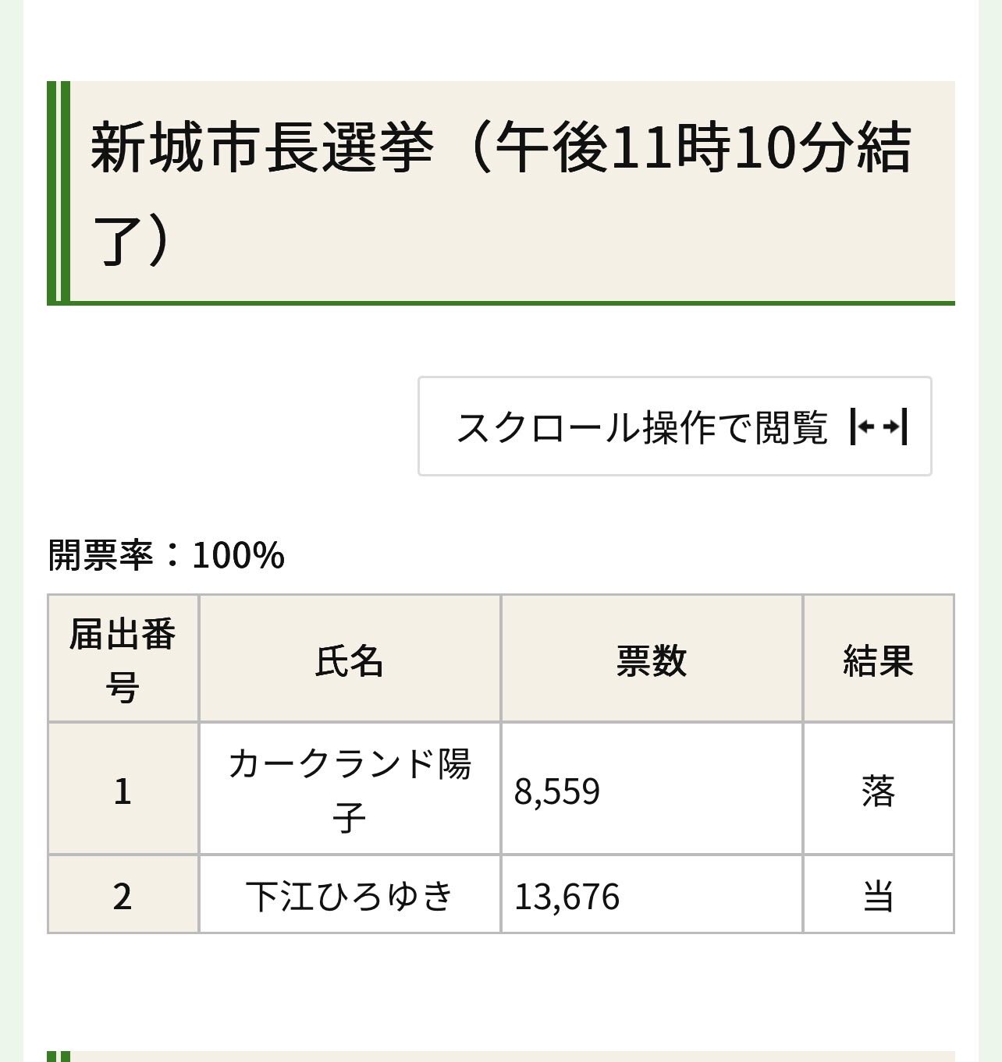1002x1062 pixels.
Task: Tap the スクロール操作で閲覧 button
Action: [675, 426]
